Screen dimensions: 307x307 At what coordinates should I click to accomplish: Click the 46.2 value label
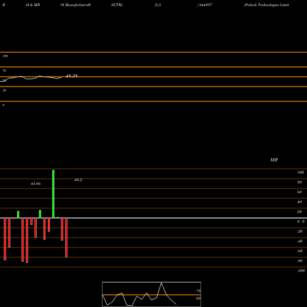tap(78, 180)
